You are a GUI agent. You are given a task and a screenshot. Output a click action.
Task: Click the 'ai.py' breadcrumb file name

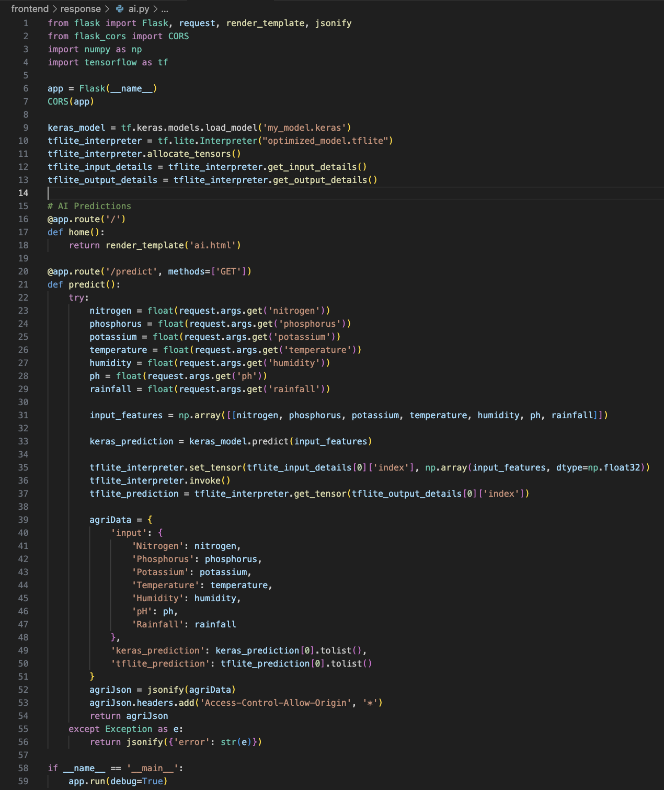click(x=139, y=9)
